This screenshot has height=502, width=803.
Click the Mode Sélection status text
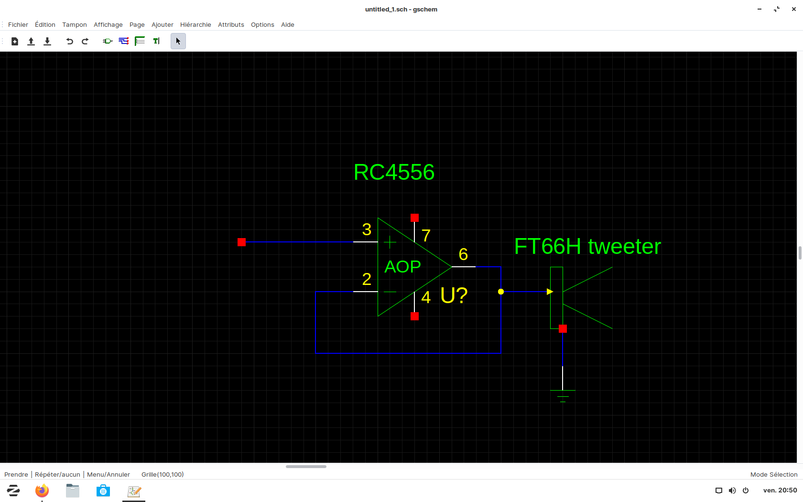tap(774, 475)
